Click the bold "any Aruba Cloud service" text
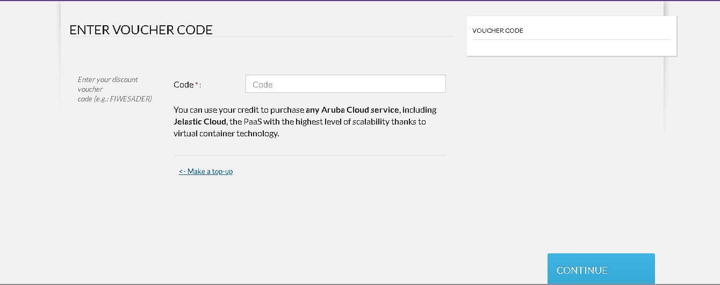Image resolution: width=720 pixels, height=285 pixels. coord(352,109)
